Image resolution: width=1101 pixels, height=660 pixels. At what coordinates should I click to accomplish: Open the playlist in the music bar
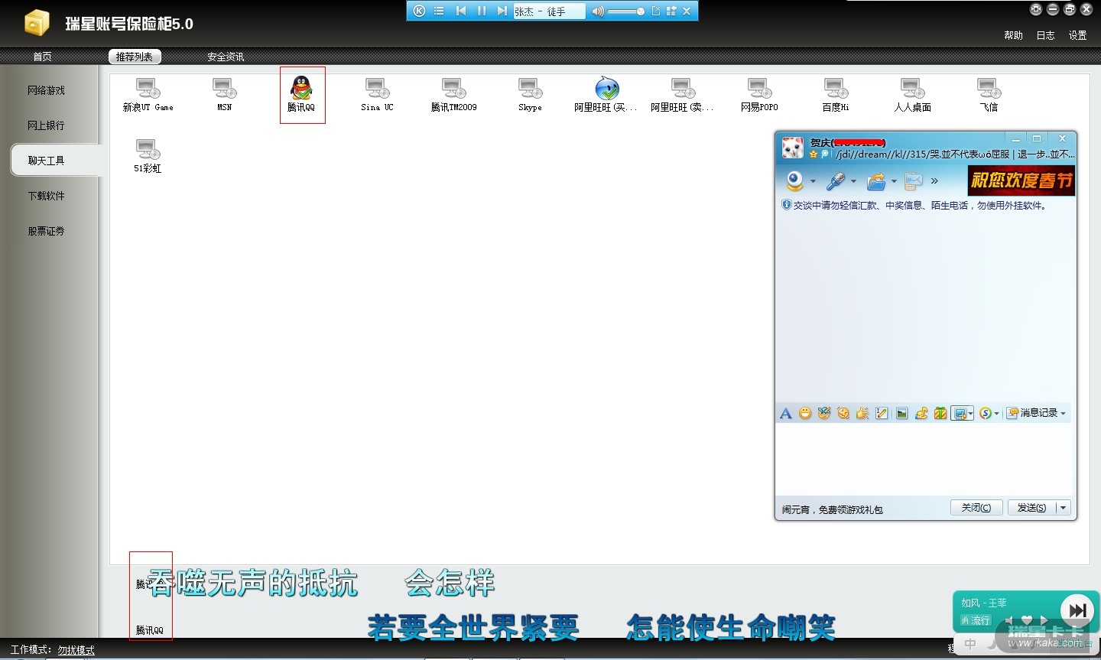point(439,11)
